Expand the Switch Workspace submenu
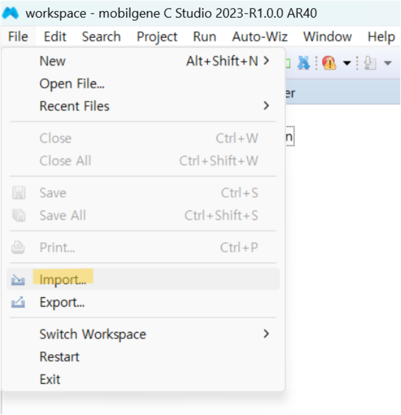 143,334
